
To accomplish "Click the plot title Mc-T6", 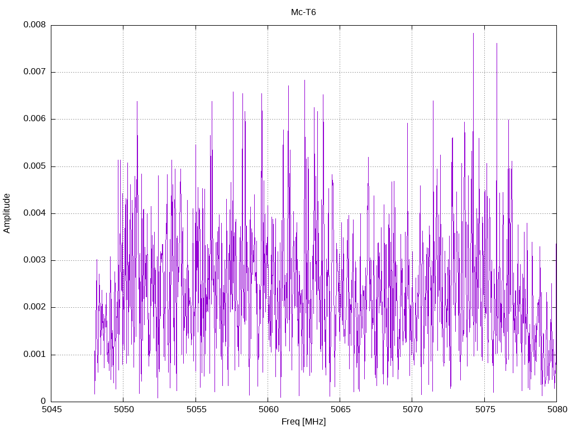I will pyautogui.click(x=303, y=12).
